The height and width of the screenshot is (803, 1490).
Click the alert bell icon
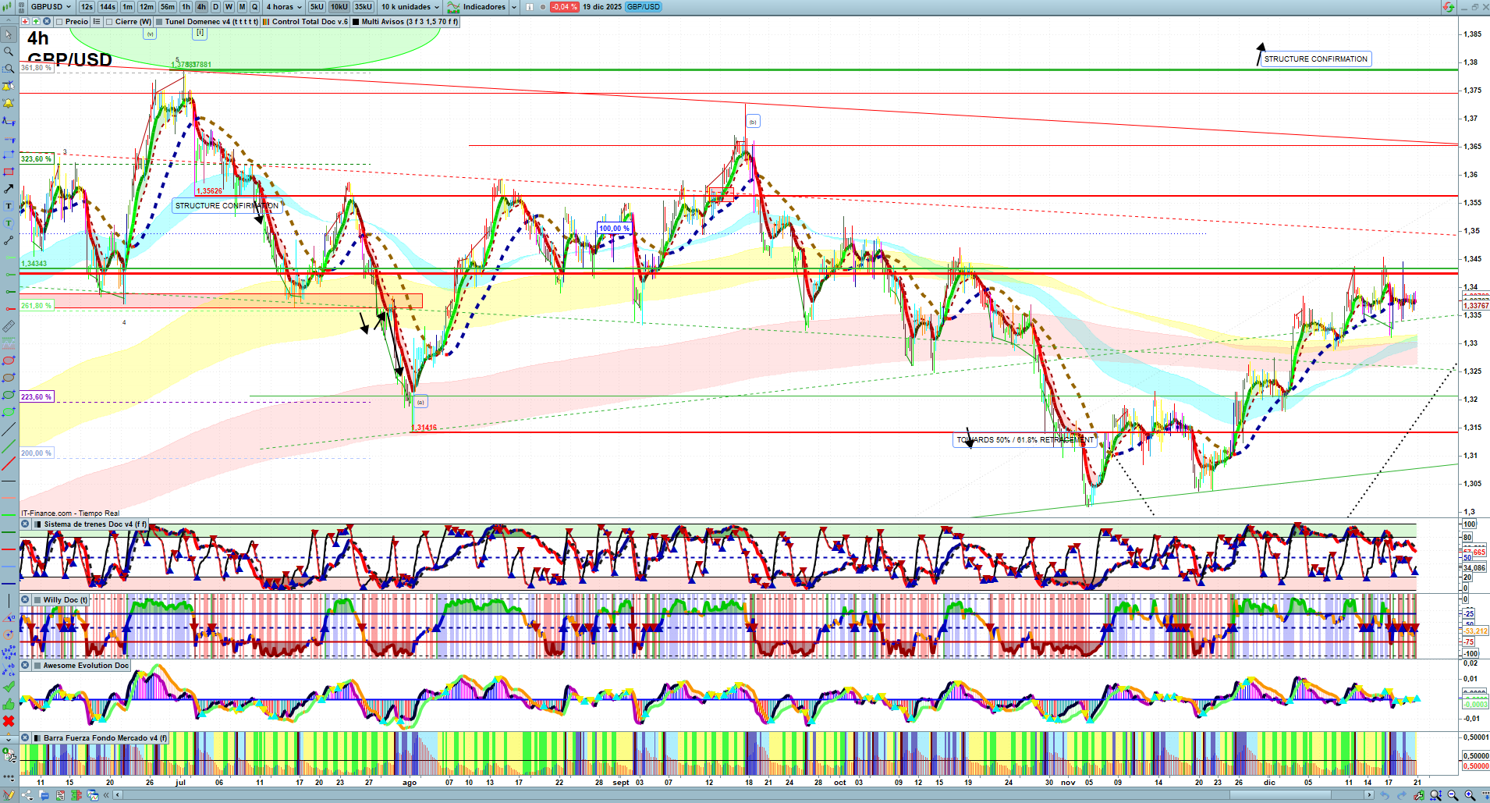tap(9, 103)
